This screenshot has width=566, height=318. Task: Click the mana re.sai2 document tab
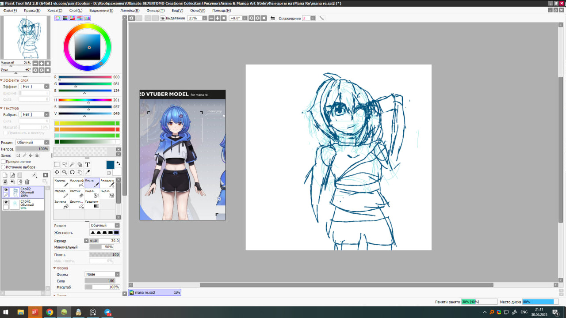[x=154, y=292]
